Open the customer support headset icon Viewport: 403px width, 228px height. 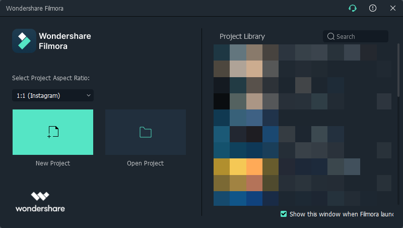pos(353,8)
